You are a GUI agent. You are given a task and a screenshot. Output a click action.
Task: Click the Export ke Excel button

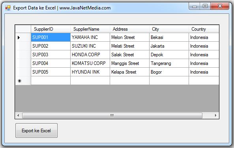[x=36, y=130]
